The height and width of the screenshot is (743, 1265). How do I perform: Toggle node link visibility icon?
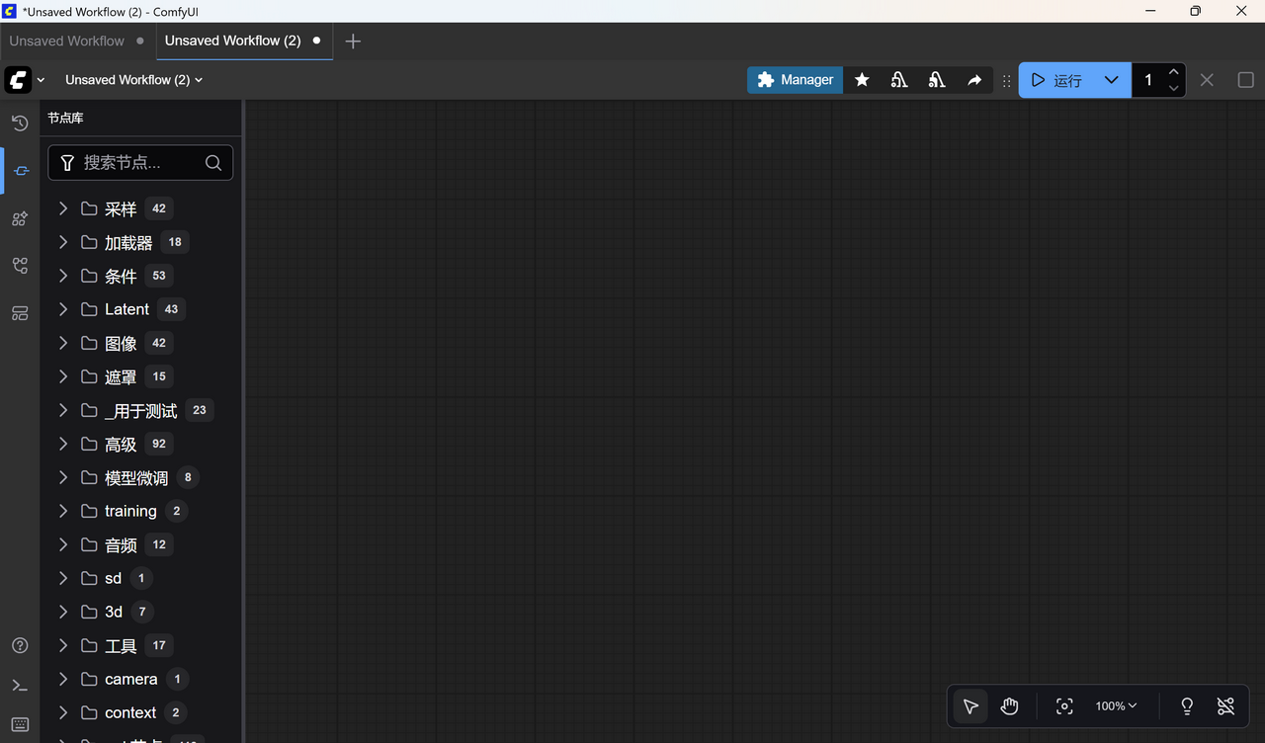click(x=1225, y=706)
